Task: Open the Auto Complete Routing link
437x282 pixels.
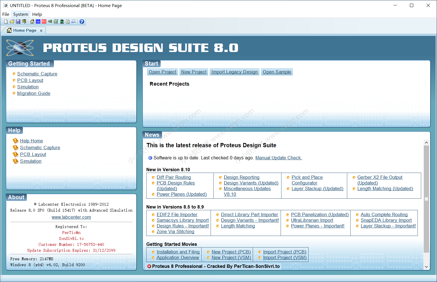Action: [x=384, y=214]
